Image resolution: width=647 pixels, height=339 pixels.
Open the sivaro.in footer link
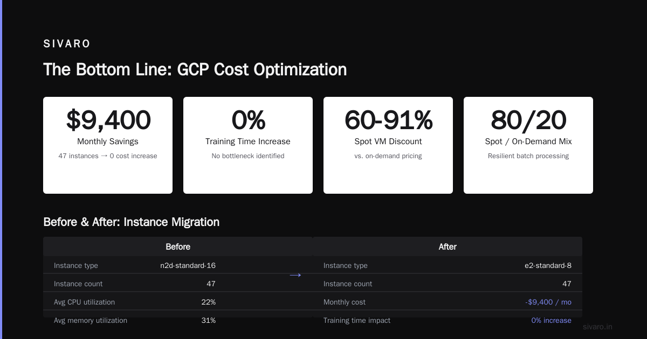[x=597, y=327]
